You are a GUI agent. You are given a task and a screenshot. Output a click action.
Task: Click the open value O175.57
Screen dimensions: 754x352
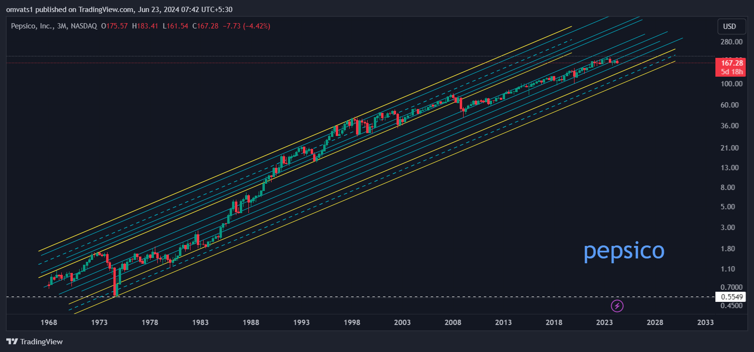tap(114, 26)
